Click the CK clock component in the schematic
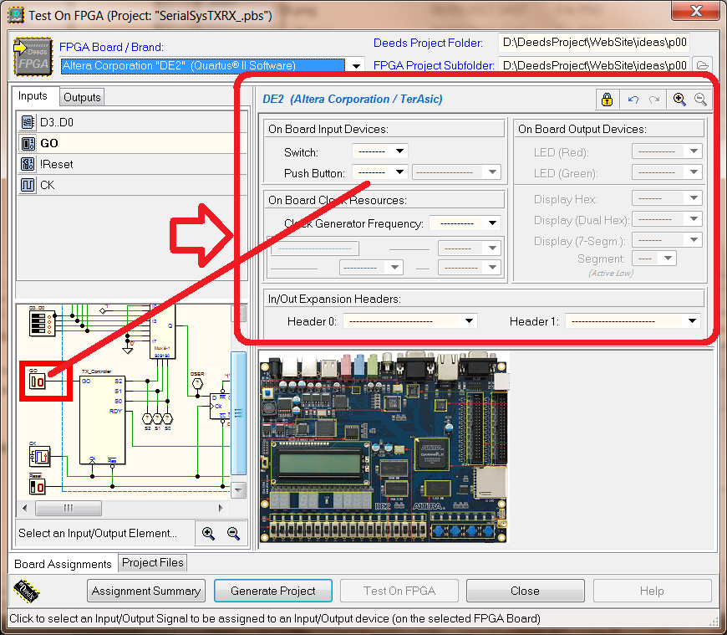727x635 pixels. click(x=40, y=456)
